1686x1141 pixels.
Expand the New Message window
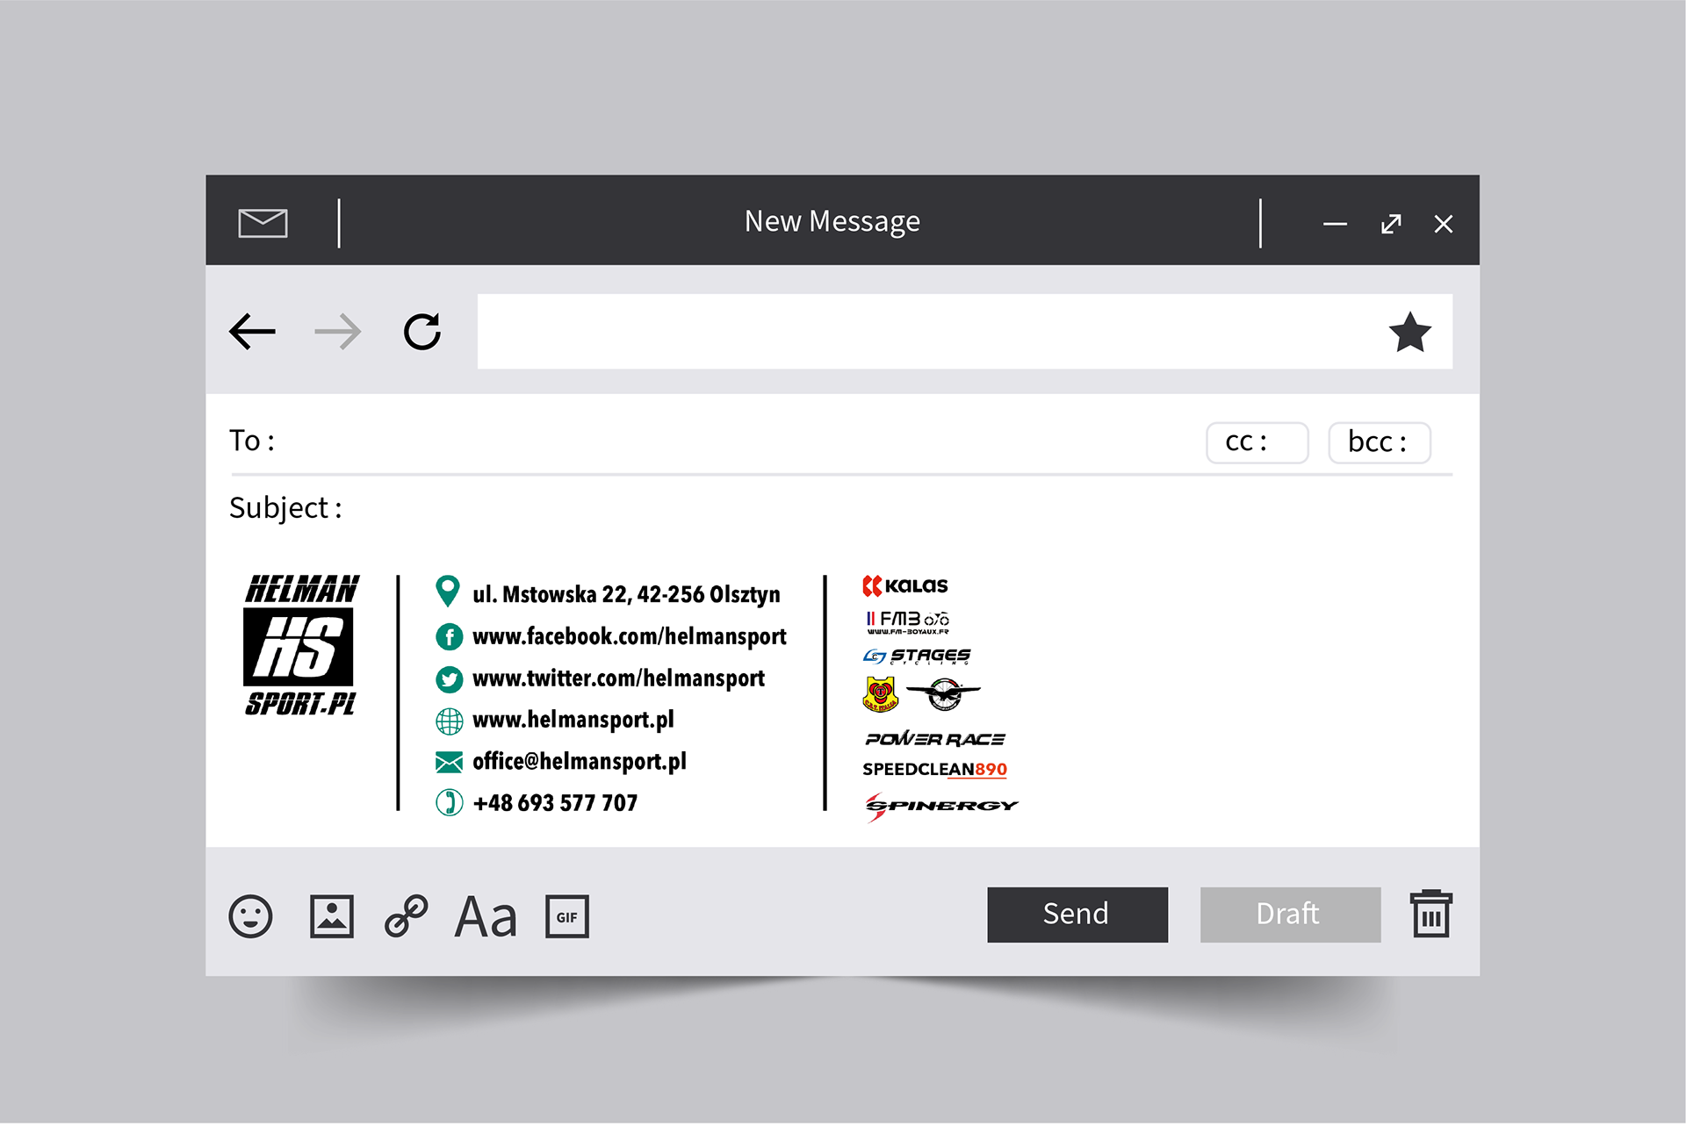point(1391,224)
